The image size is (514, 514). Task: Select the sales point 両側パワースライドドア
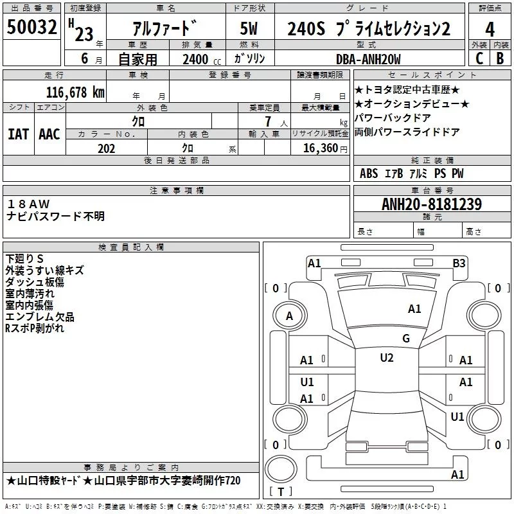(x=407, y=132)
